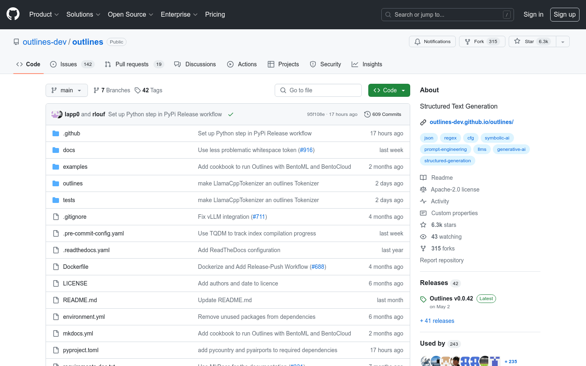This screenshot has height=366, width=586.
Task: Open the Apache-2.0 license link
Action: pos(455,190)
